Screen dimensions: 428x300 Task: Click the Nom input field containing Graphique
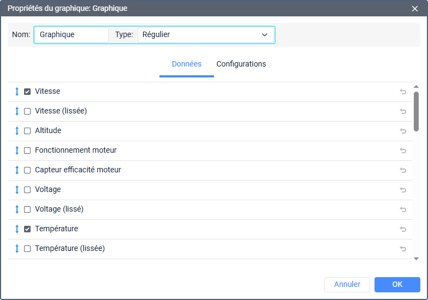click(72, 34)
